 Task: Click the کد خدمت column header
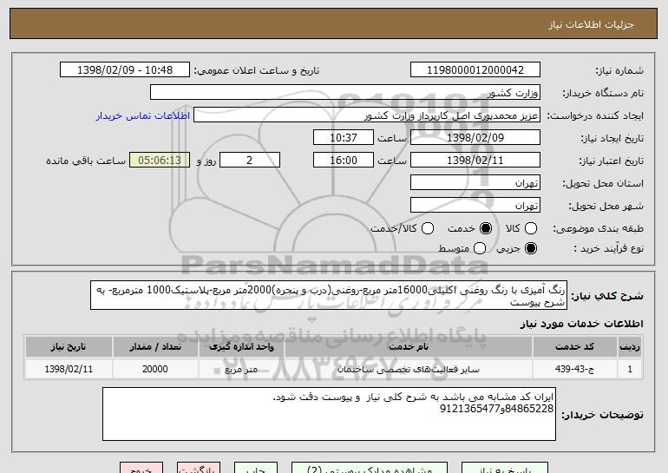click(574, 347)
